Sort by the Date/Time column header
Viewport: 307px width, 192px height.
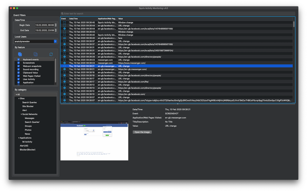pyautogui.click(x=83, y=19)
